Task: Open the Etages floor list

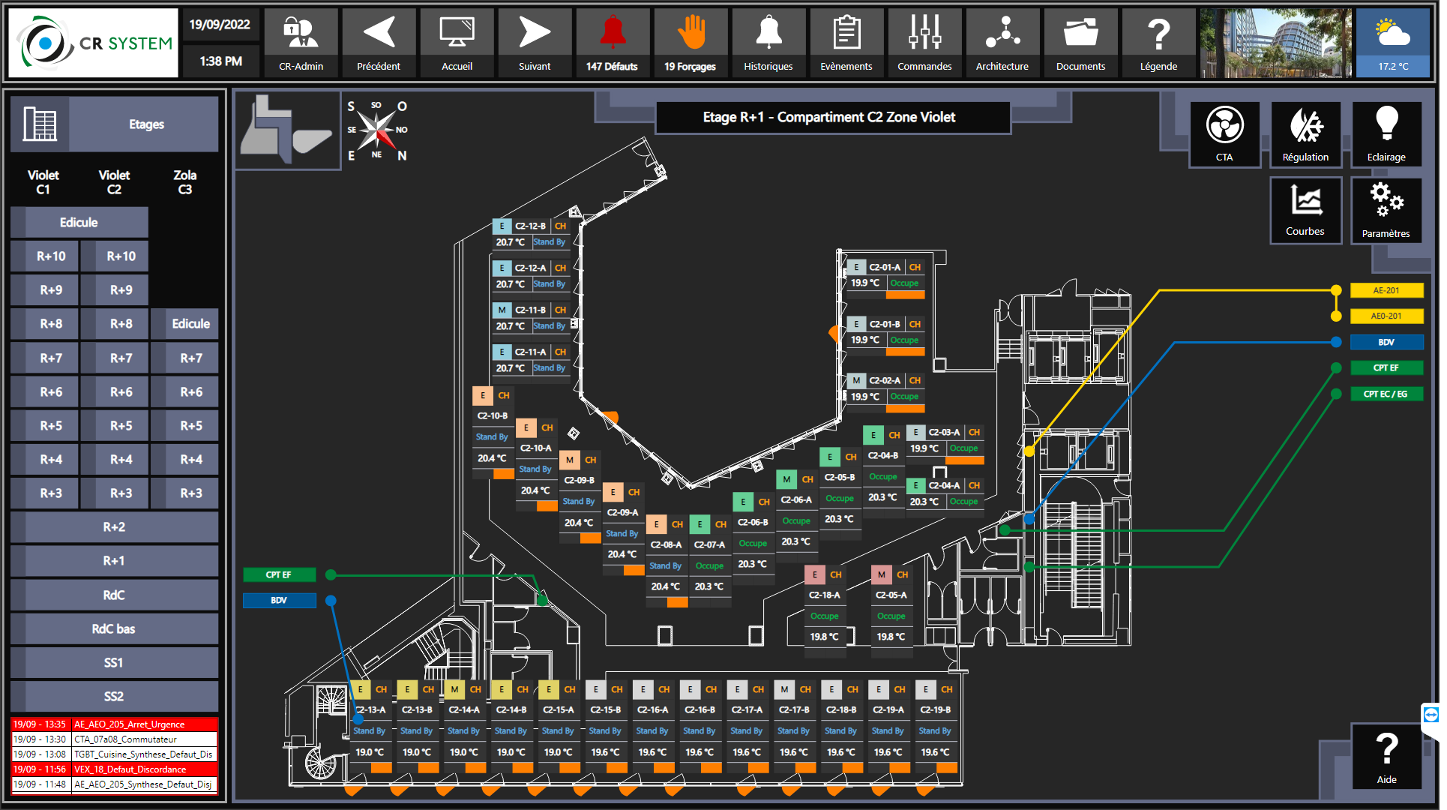Action: [x=115, y=124]
